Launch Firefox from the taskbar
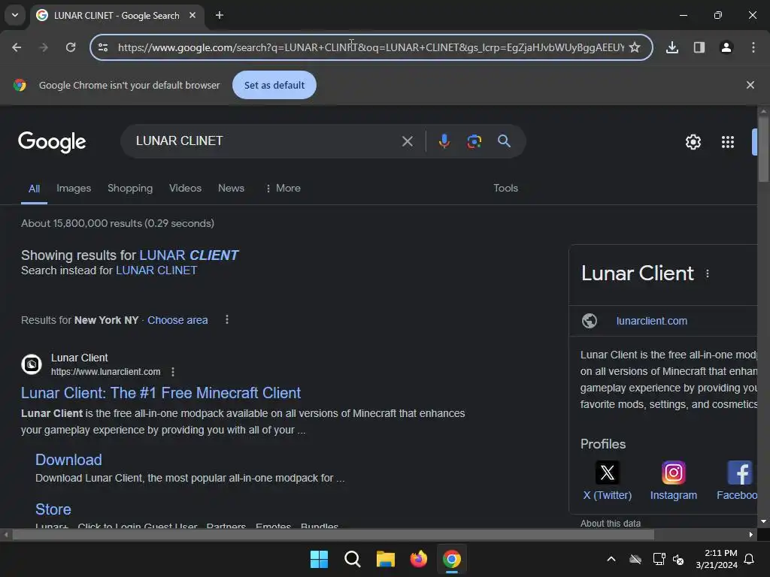Image resolution: width=770 pixels, height=577 pixels. click(418, 559)
